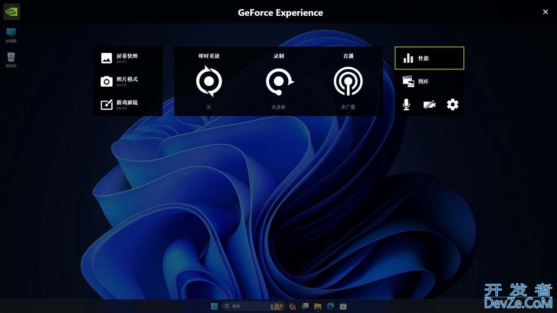Open the 性能 performance panel

point(429,58)
